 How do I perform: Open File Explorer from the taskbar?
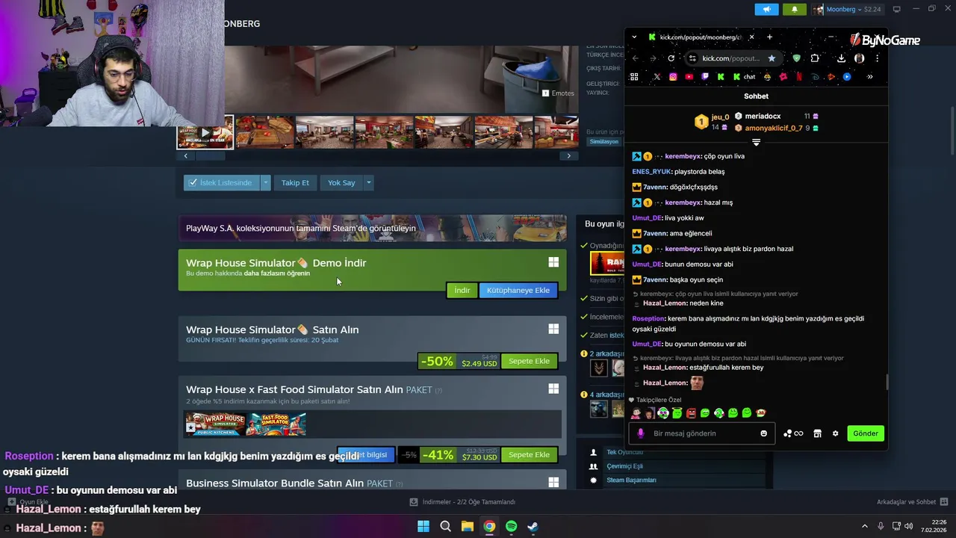(x=467, y=526)
